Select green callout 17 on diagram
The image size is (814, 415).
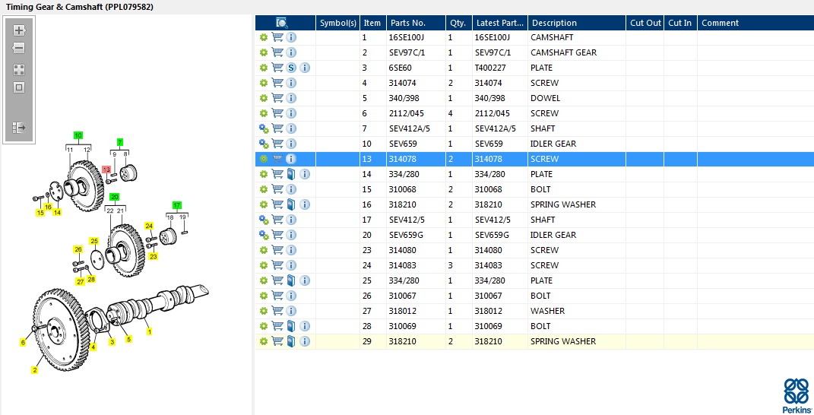(177, 204)
